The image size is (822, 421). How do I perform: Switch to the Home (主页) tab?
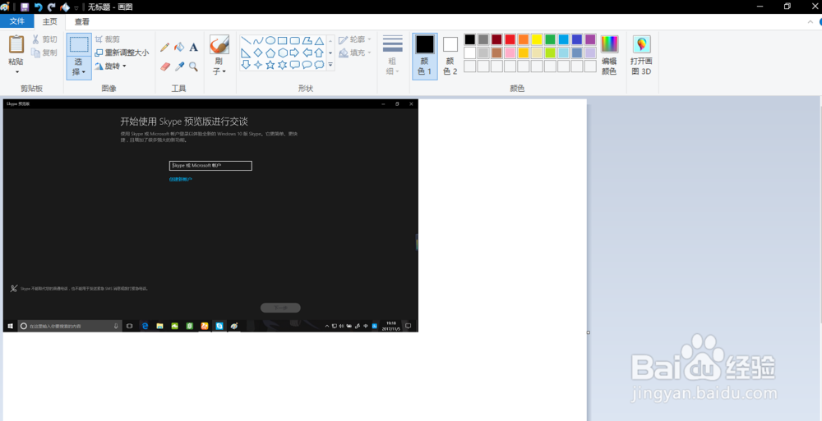50,21
